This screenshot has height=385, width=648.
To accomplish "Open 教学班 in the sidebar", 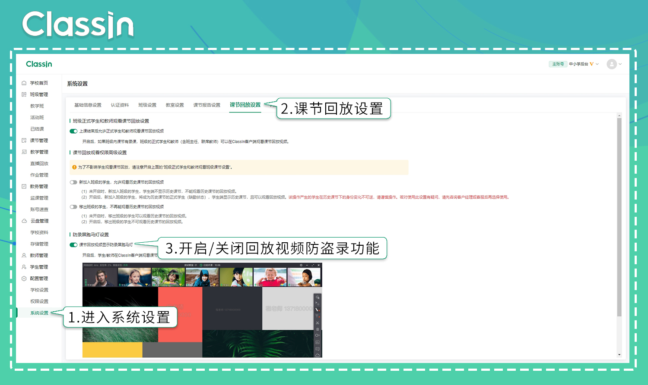I will pyautogui.click(x=37, y=106).
